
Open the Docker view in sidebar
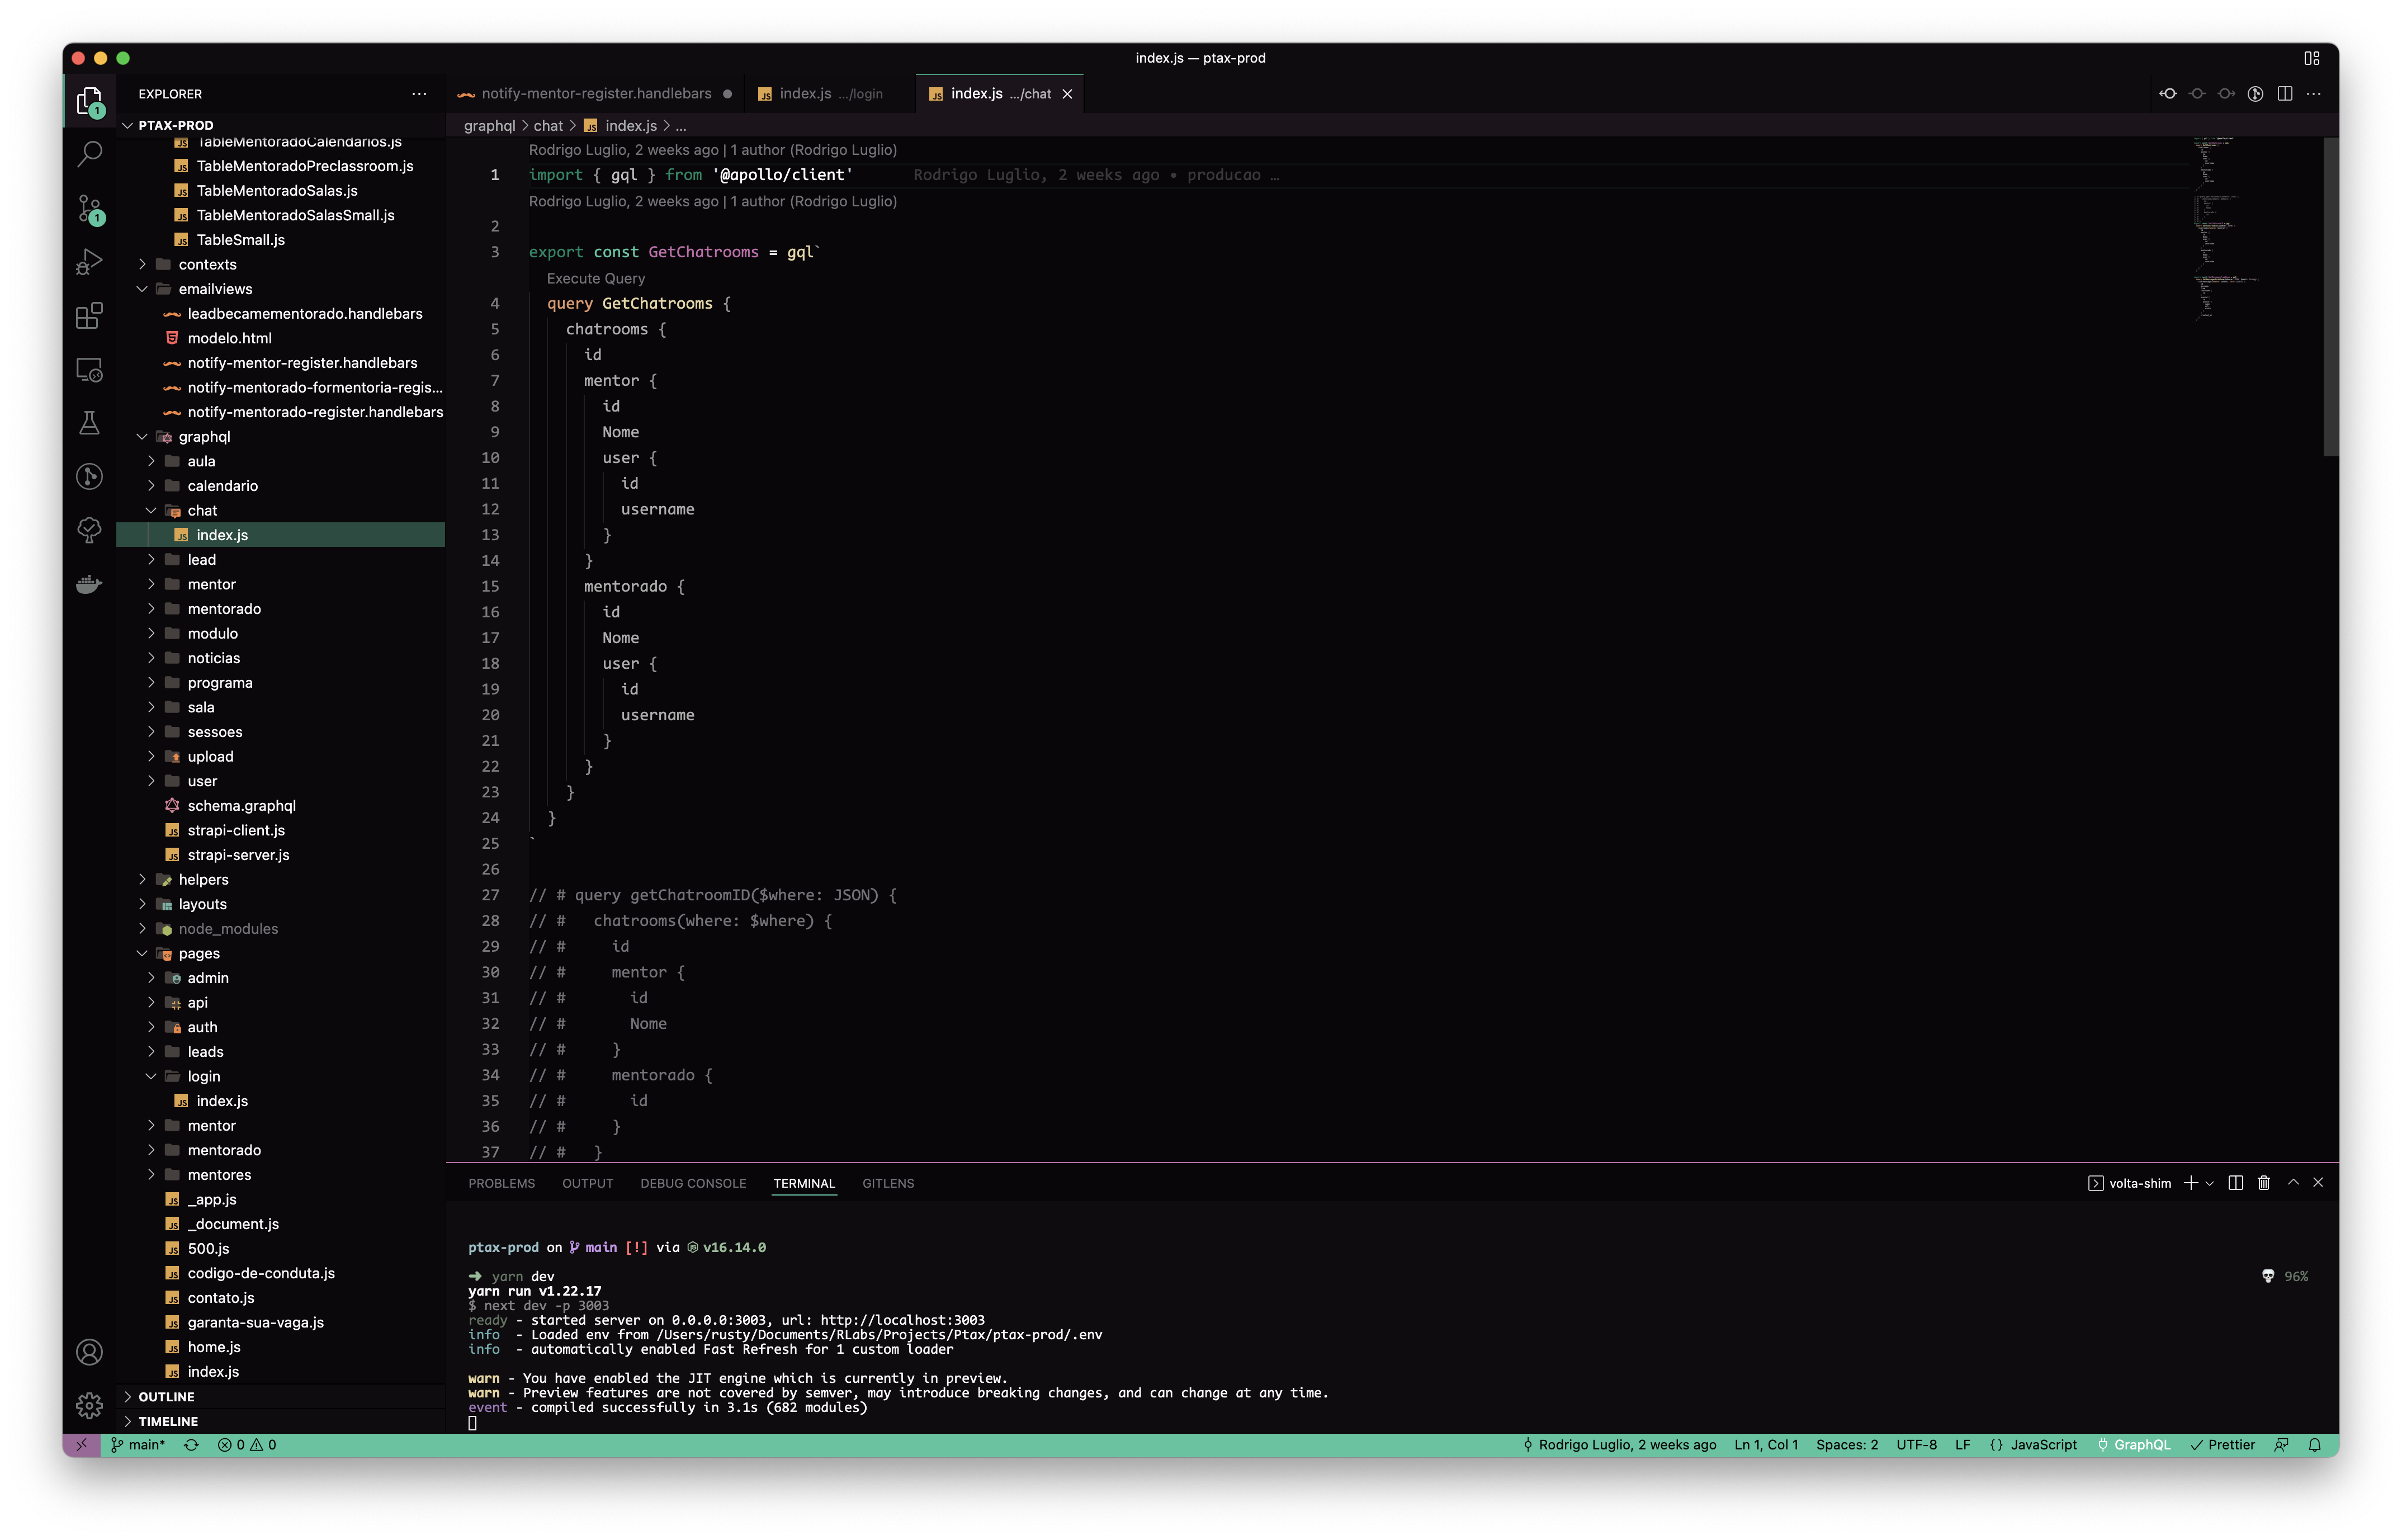click(89, 584)
